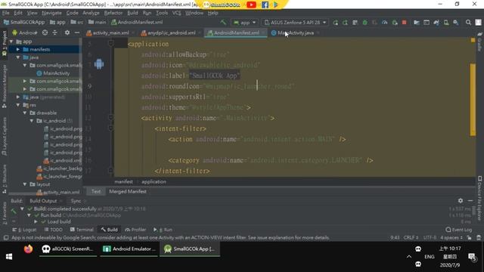Viewport: 484px width, 272px height.
Task: Toggle read-only lock icon in status bar
Action: click(469, 238)
